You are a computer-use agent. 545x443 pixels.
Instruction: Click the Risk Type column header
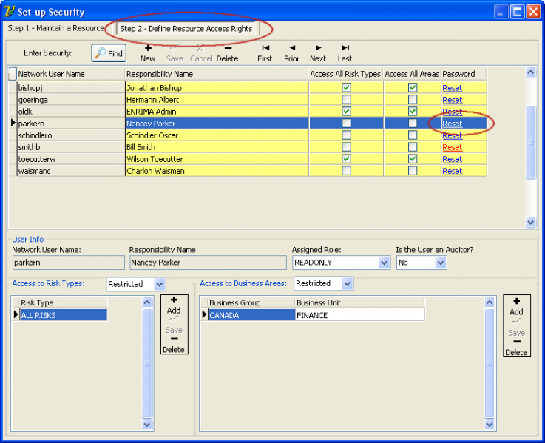[63, 302]
